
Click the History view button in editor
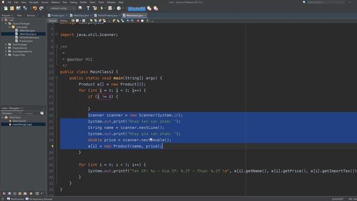coord(64,21)
